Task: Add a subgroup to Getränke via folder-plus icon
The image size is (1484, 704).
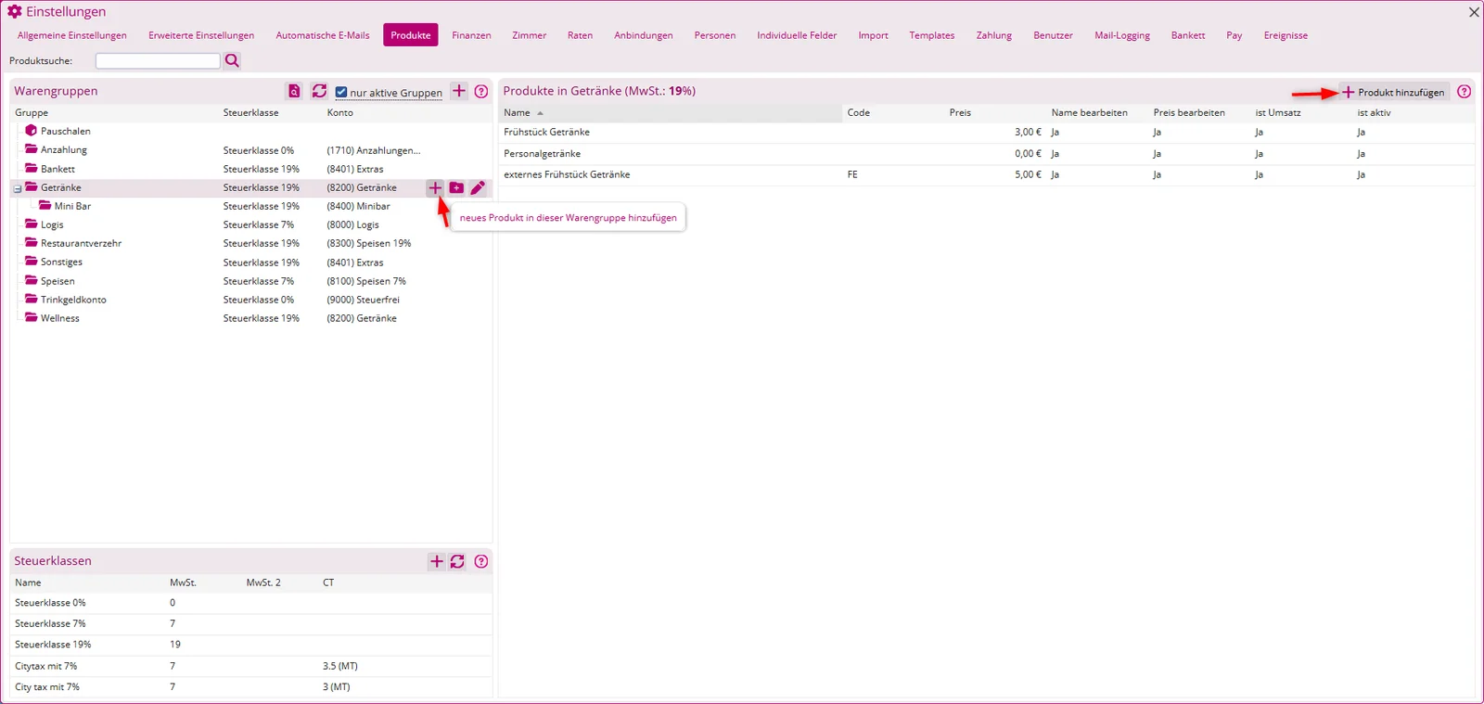Action: pyautogui.click(x=456, y=187)
